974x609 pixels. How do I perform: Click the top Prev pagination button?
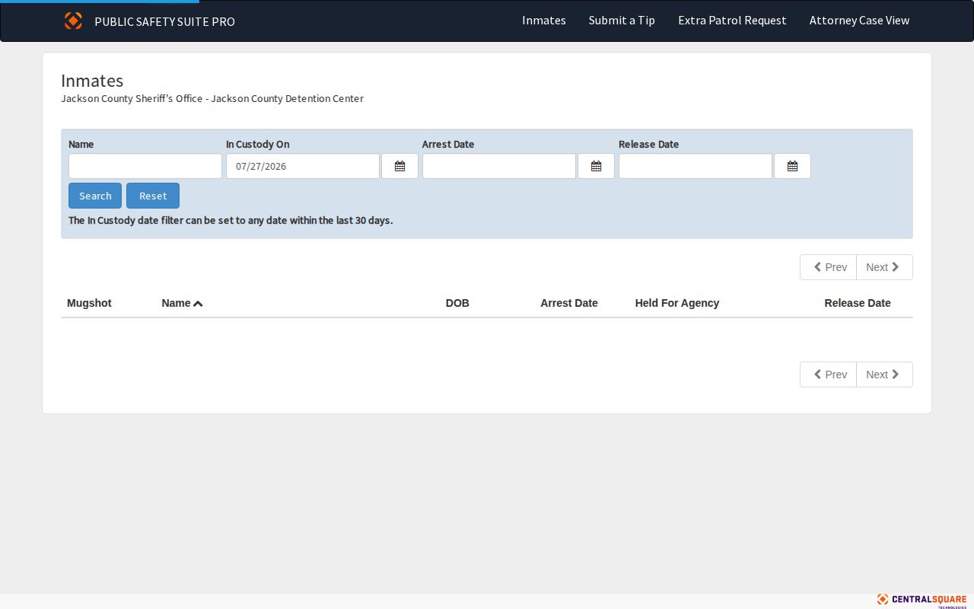pyautogui.click(x=829, y=267)
